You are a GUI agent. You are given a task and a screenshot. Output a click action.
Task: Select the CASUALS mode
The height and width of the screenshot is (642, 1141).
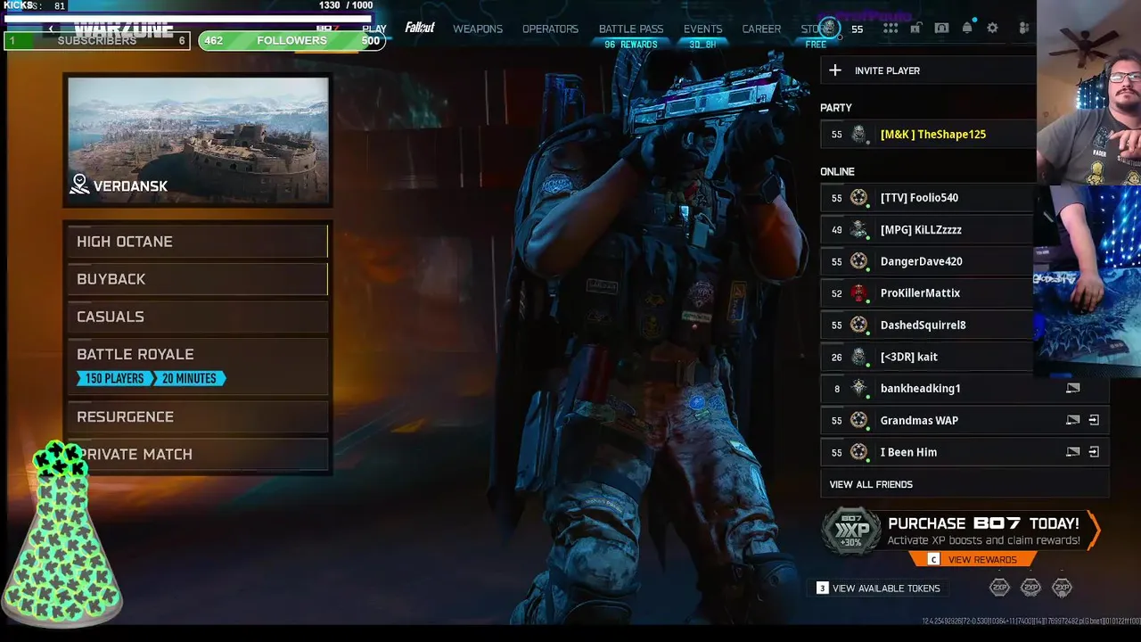pyautogui.click(x=198, y=317)
